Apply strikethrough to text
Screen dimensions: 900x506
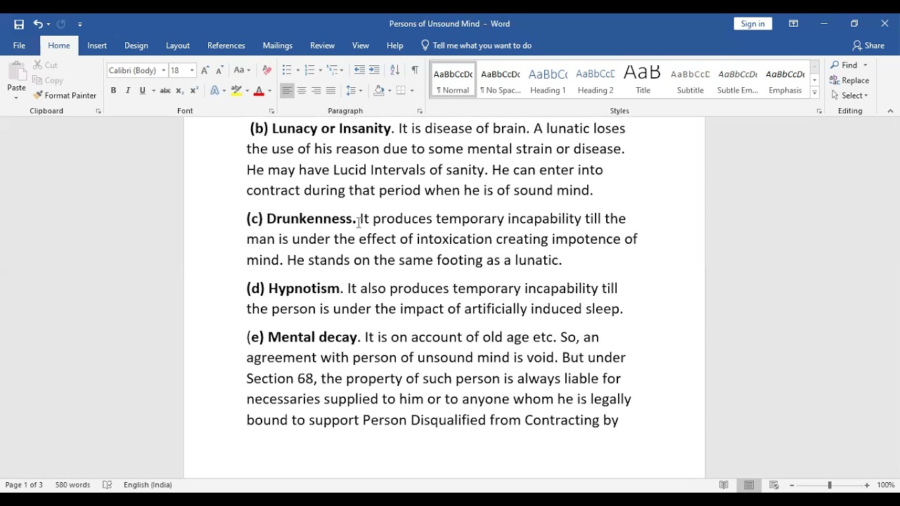(x=165, y=91)
